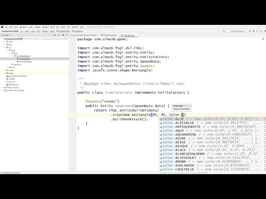Click the red error indicator in editor
The image size is (266, 199).
tap(263, 39)
